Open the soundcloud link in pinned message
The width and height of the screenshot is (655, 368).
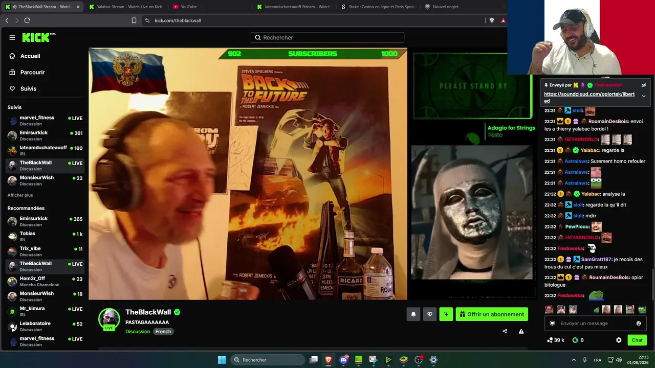pyautogui.click(x=589, y=98)
